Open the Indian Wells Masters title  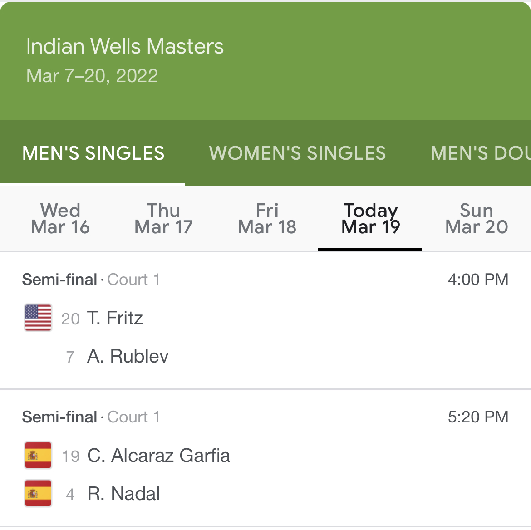click(125, 46)
